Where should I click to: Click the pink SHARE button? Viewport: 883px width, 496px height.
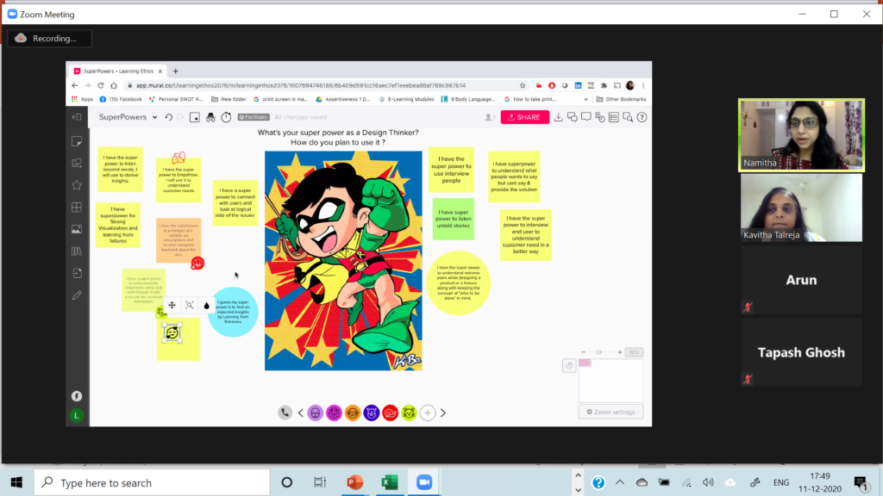click(525, 117)
